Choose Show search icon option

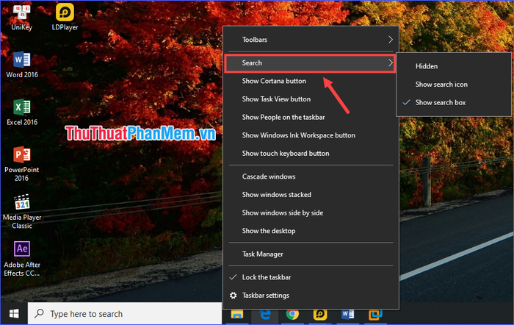[454, 85]
